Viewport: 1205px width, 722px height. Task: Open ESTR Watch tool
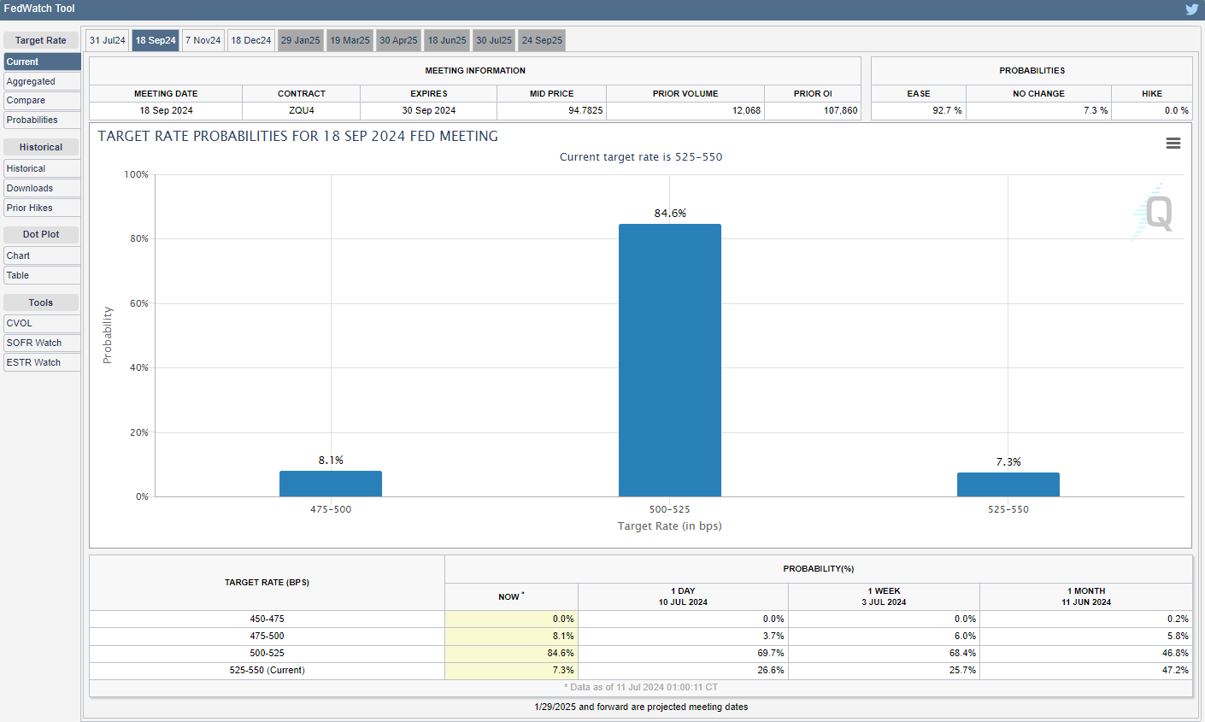[x=42, y=362]
